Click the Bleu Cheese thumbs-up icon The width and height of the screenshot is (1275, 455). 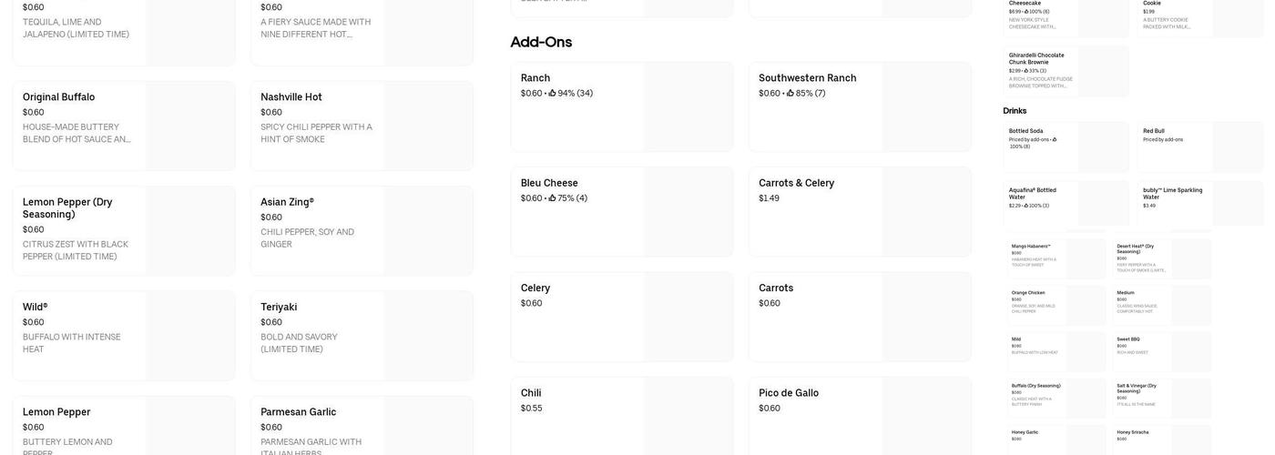click(x=552, y=198)
